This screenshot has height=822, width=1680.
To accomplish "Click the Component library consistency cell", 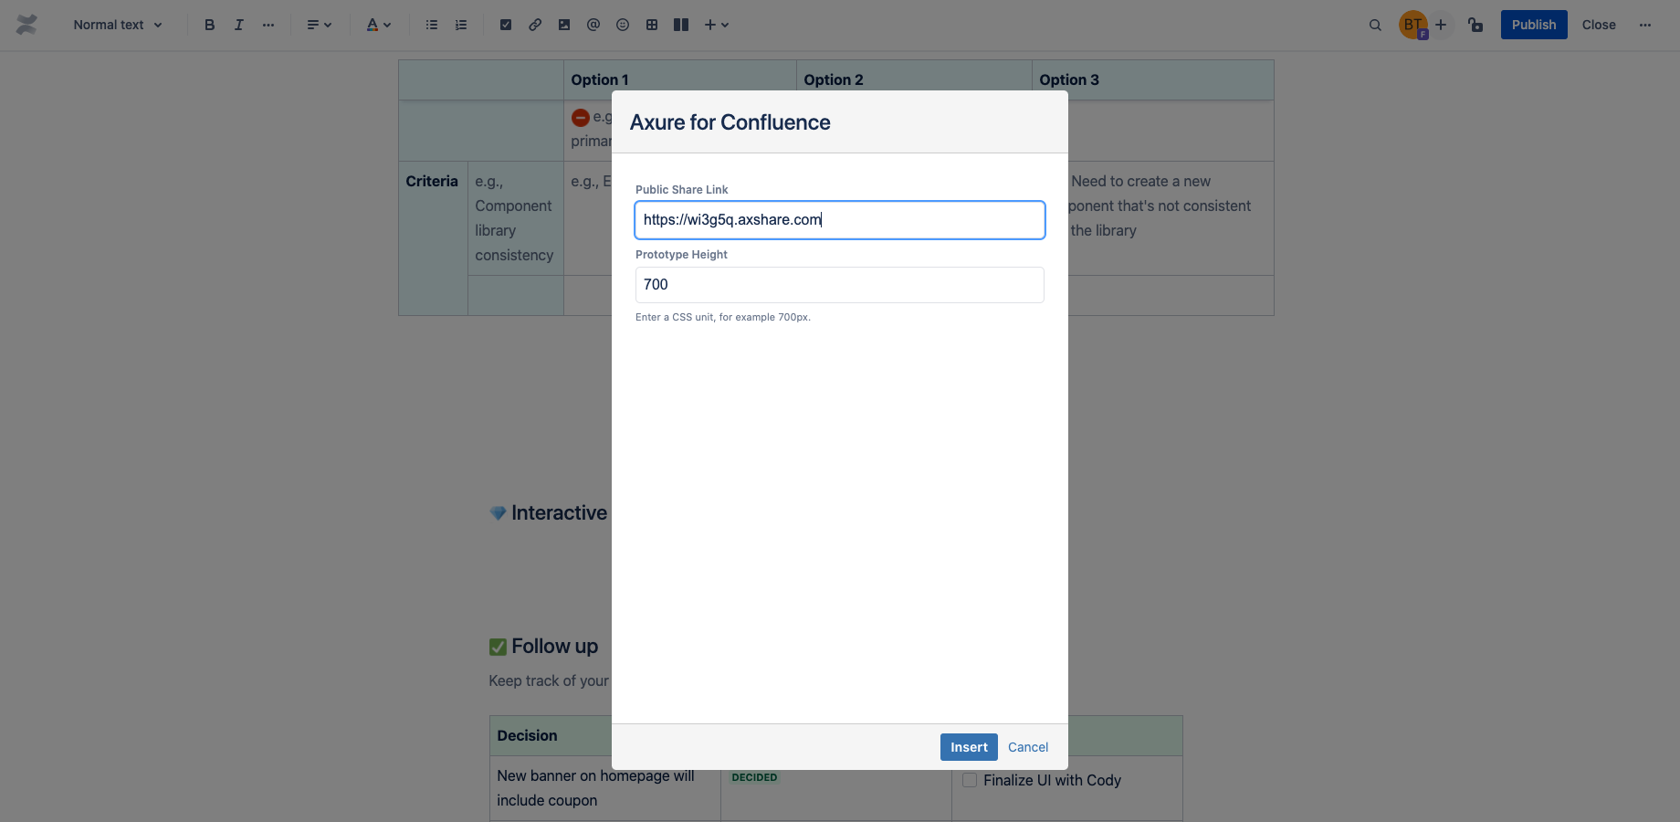I will click(x=515, y=218).
